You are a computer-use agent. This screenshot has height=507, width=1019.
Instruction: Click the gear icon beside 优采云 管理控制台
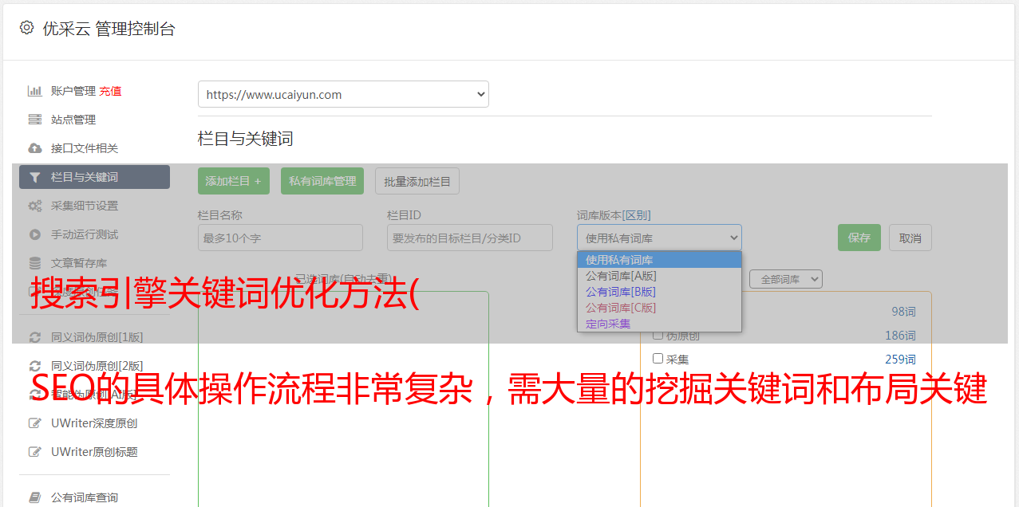(27, 28)
